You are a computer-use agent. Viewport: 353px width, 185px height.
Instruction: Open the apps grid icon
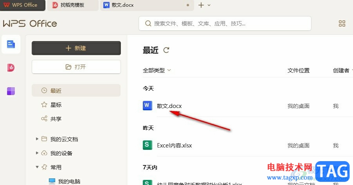(342, 23)
